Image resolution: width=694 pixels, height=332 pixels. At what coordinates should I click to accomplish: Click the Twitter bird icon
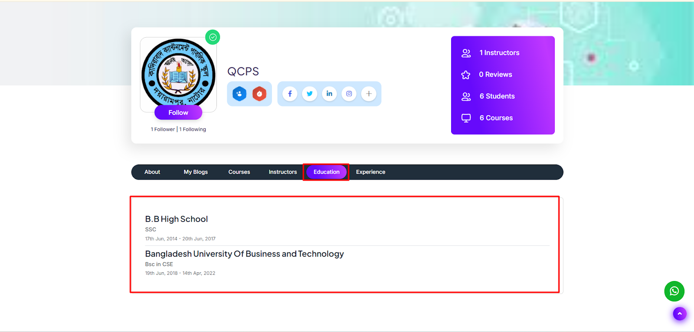pyautogui.click(x=310, y=93)
